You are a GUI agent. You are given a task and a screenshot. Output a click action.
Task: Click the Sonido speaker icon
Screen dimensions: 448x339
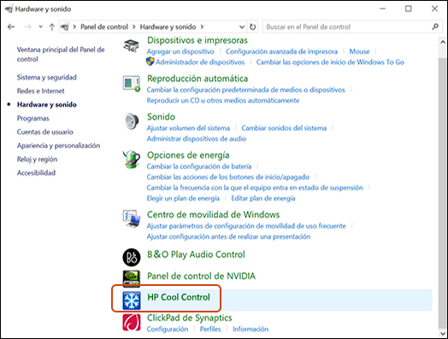(132, 121)
